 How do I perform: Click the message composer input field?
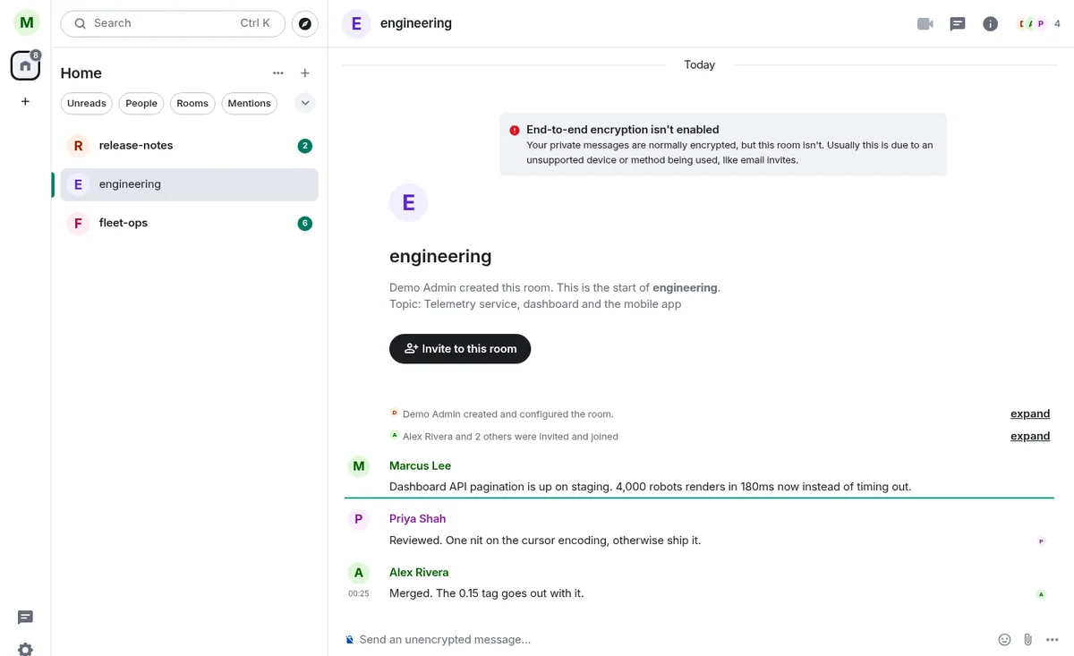click(x=671, y=639)
